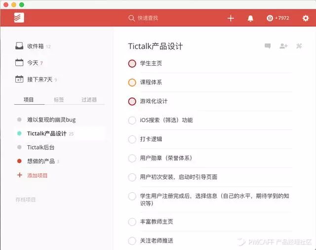Switch to 项目 tab

click(x=29, y=100)
